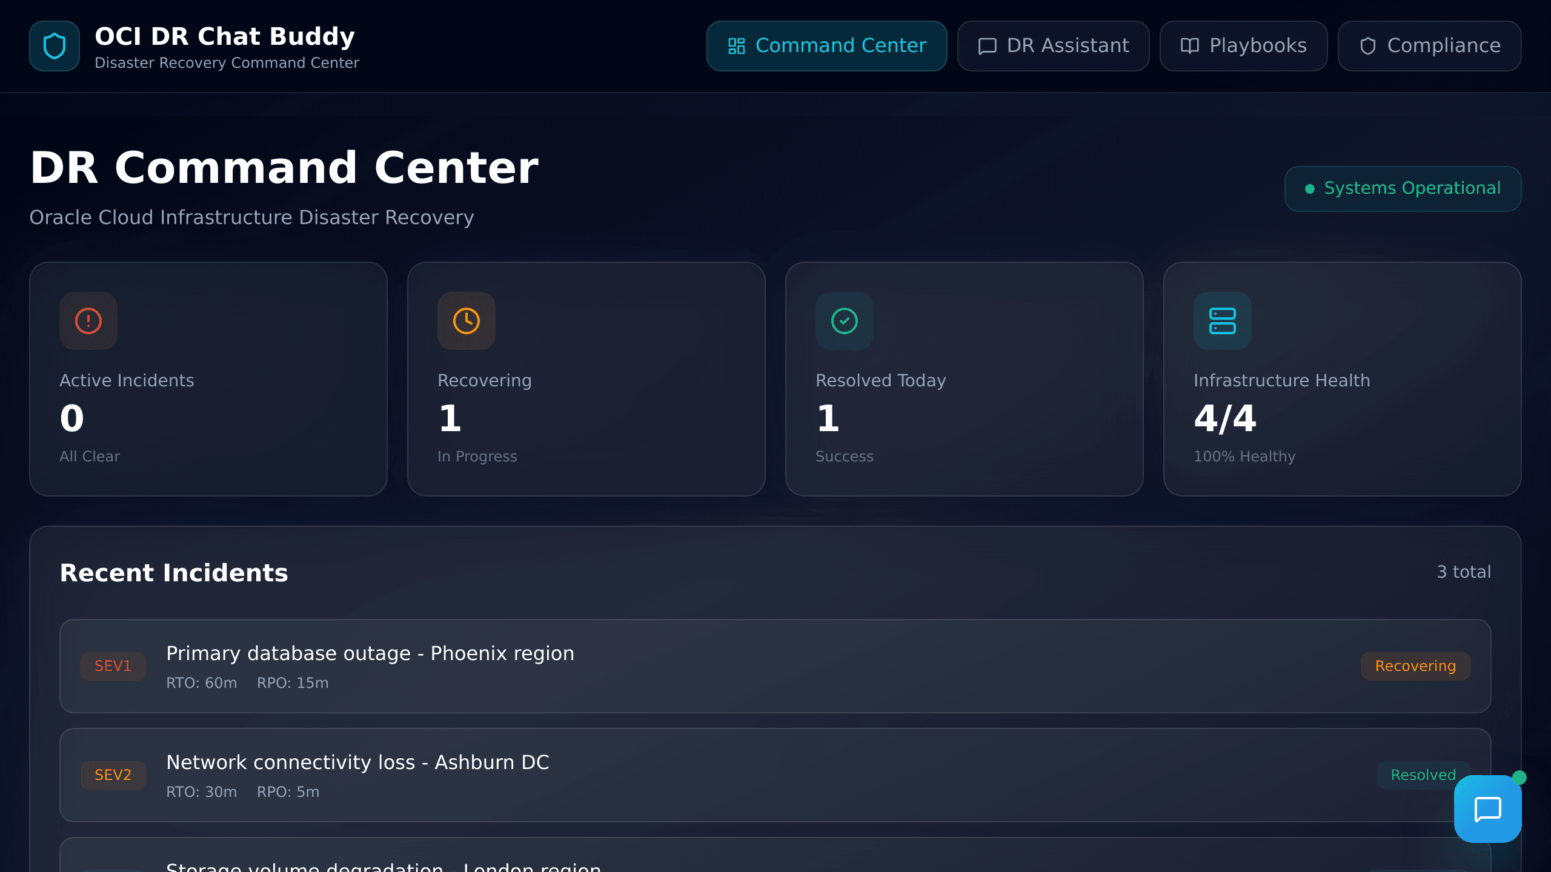The height and width of the screenshot is (872, 1551).
Task: Click the 'Success' text under Resolved Today
Action: pyautogui.click(x=845, y=457)
